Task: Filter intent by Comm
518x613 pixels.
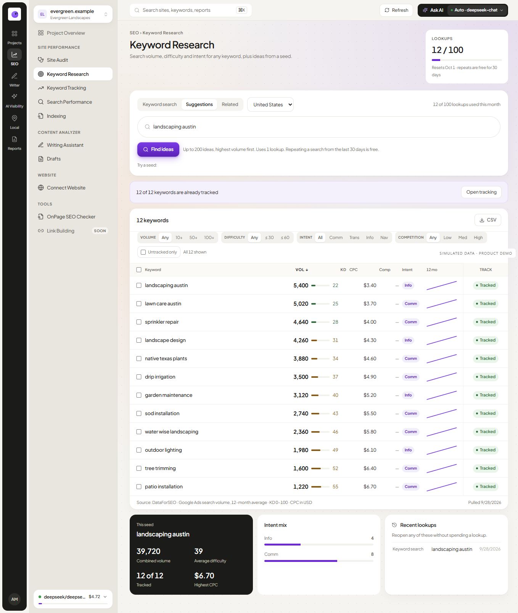Action: click(x=336, y=237)
